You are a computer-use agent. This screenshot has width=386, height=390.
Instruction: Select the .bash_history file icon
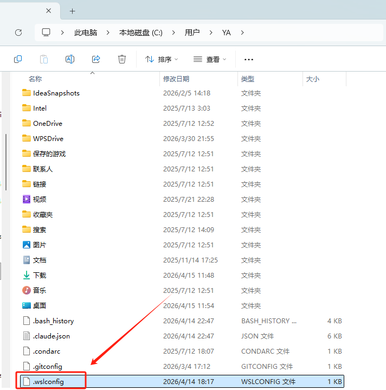[27, 321]
